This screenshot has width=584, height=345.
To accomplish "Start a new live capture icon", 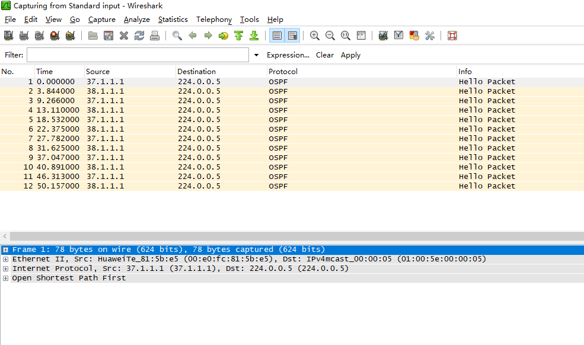I will [40, 36].
